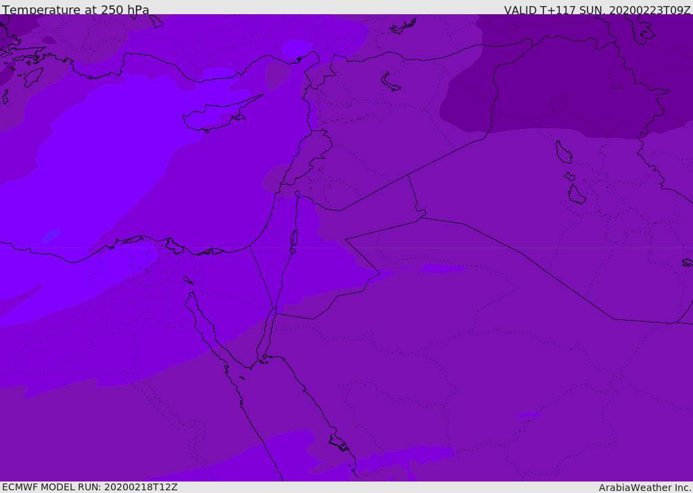This screenshot has width=693, height=493.
Task: Click the 'Temperature at 250 hPa' title text
Action: tap(76, 9)
